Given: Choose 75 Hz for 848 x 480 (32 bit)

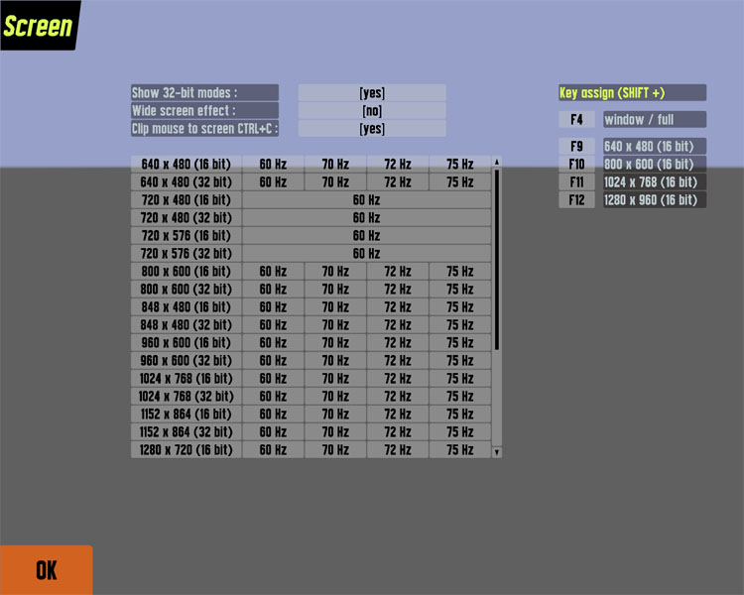Looking at the screenshot, I should [459, 325].
